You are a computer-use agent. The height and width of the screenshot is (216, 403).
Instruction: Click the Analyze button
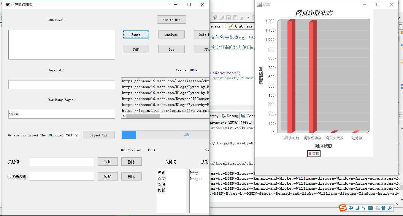click(x=172, y=34)
